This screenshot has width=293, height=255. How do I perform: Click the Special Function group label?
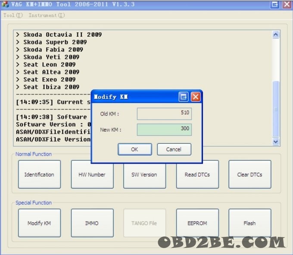click(x=34, y=203)
